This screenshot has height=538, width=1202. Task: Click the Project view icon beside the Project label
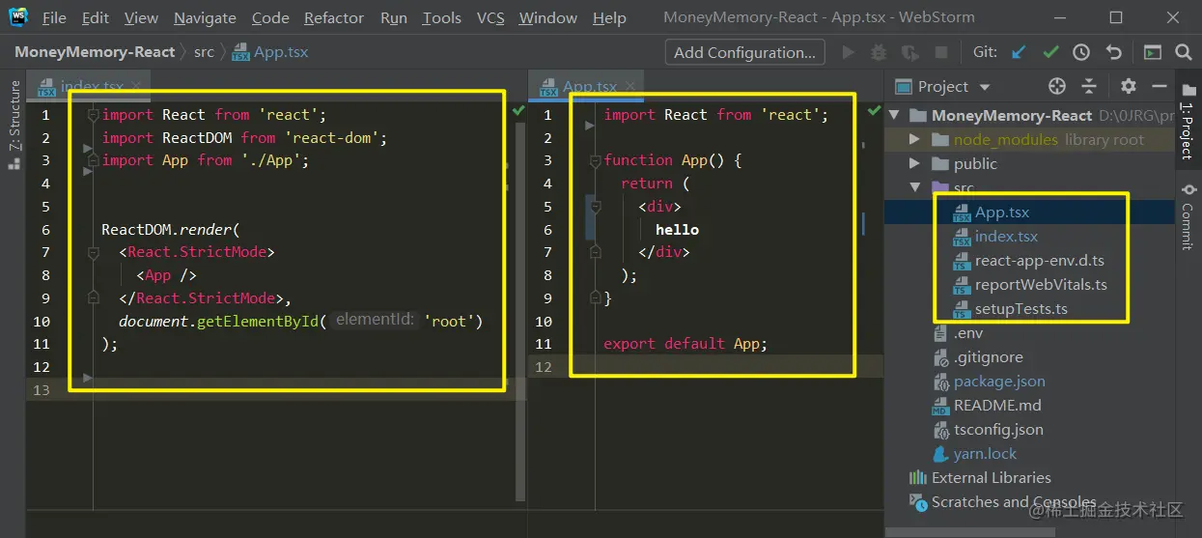pyautogui.click(x=904, y=86)
